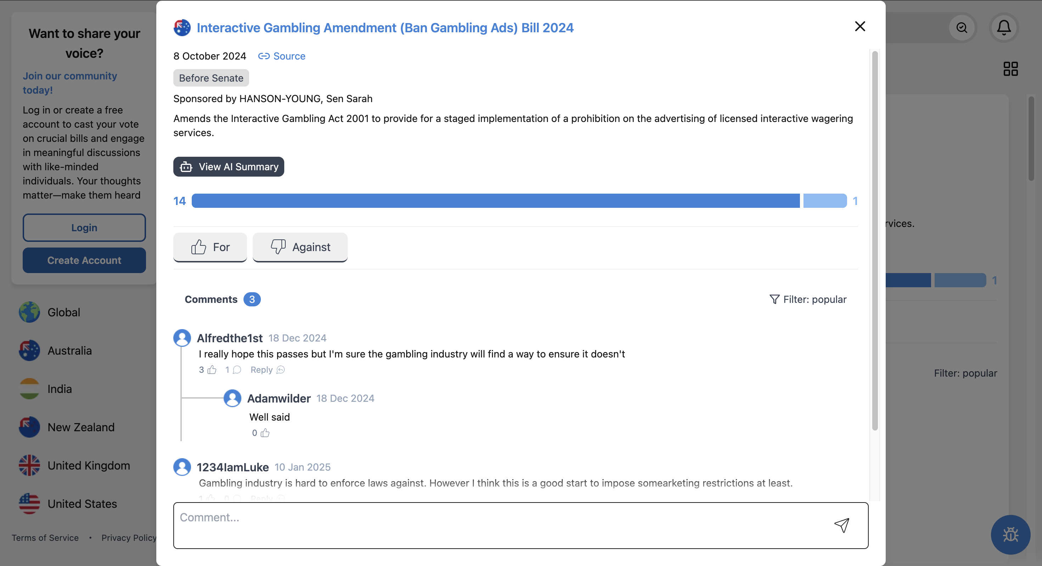Click the Create Account button
Image resolution: width=1042 pixels, height=566 pixels.
pos(84,260)
